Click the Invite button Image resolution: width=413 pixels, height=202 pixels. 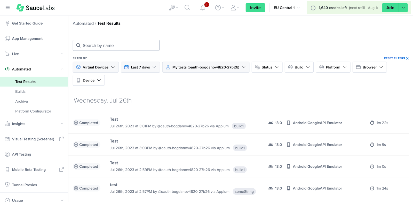pyautogui.click(x=255, y=8)
